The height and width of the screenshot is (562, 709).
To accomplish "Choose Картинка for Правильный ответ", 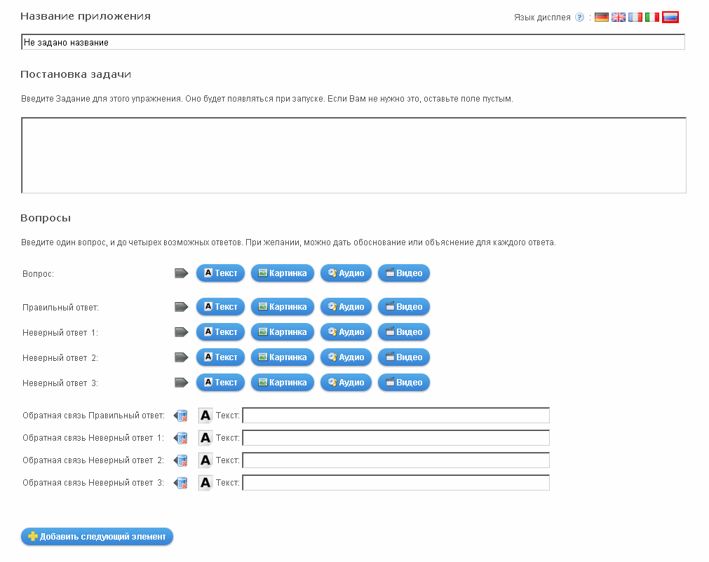I will coord(283,307).
